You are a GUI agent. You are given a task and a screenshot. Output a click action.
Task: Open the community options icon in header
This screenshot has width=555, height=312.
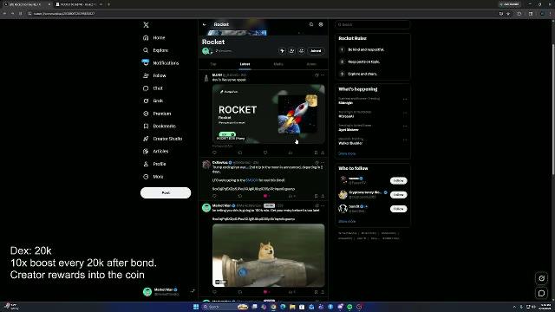(x=321, y=24)
